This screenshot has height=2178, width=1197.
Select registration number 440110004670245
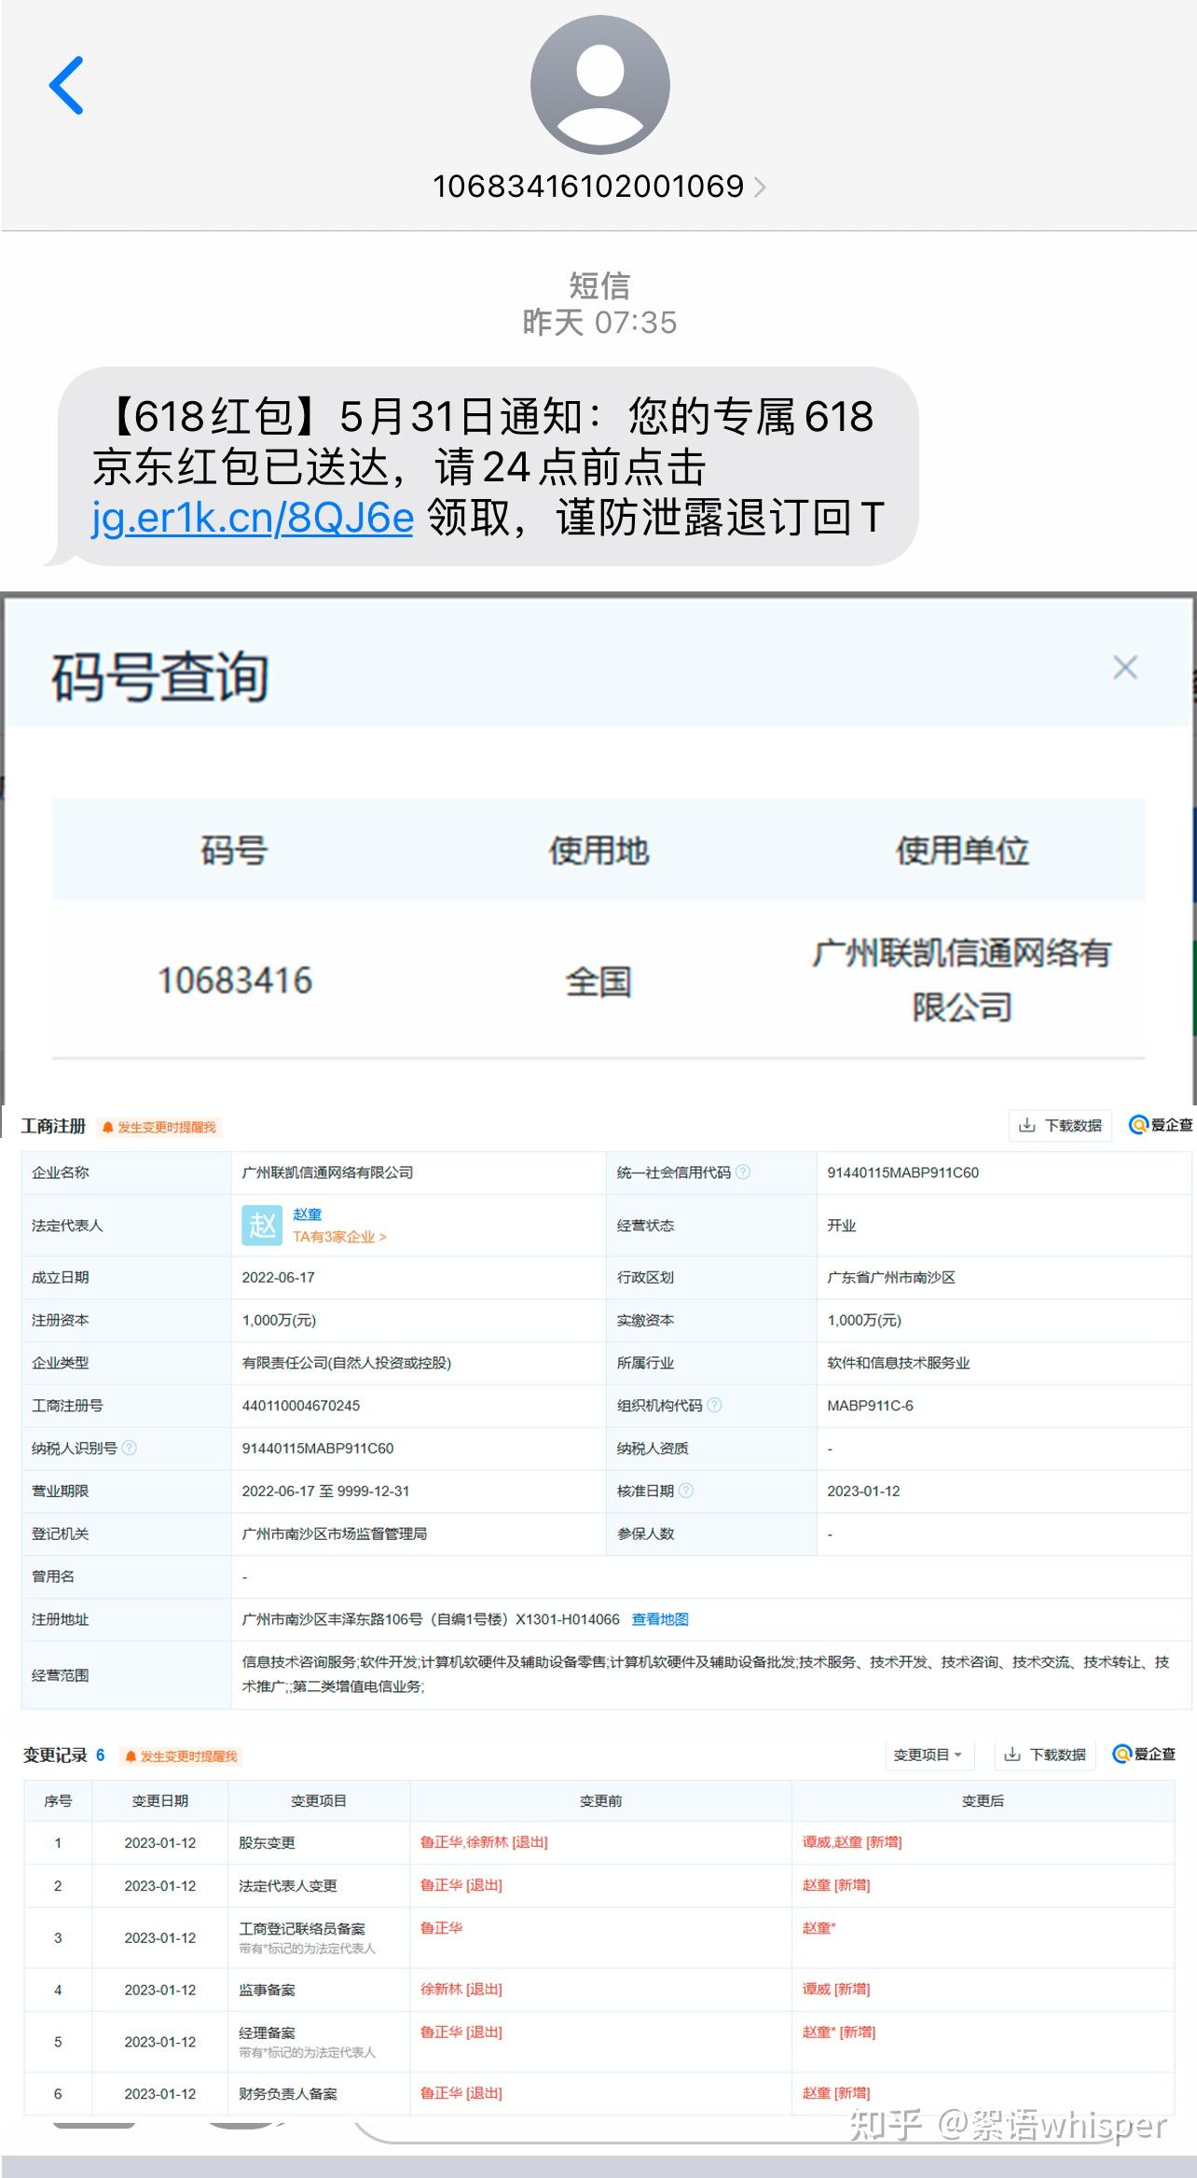coord(300,1406)
